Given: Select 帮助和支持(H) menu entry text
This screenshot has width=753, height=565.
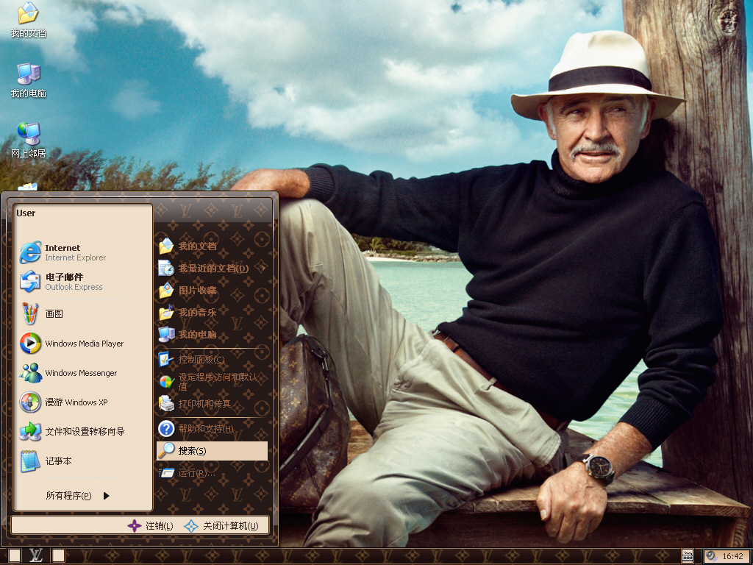Looking at the screenshot, I should pos(206,429).
